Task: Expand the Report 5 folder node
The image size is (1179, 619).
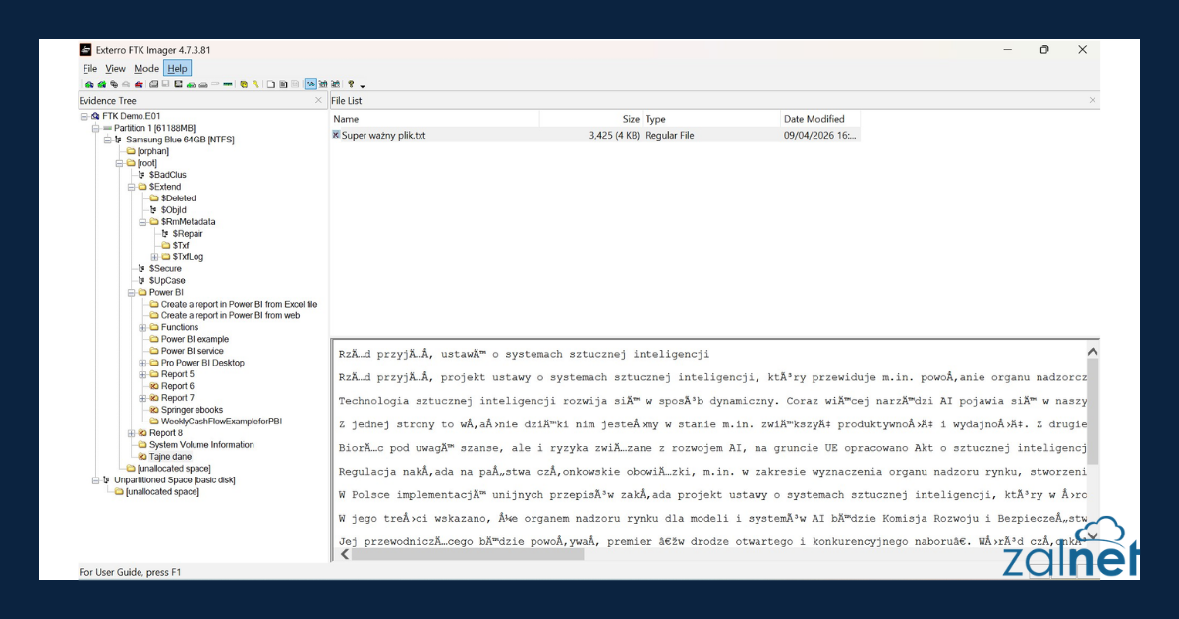Action: click(142, 375)
